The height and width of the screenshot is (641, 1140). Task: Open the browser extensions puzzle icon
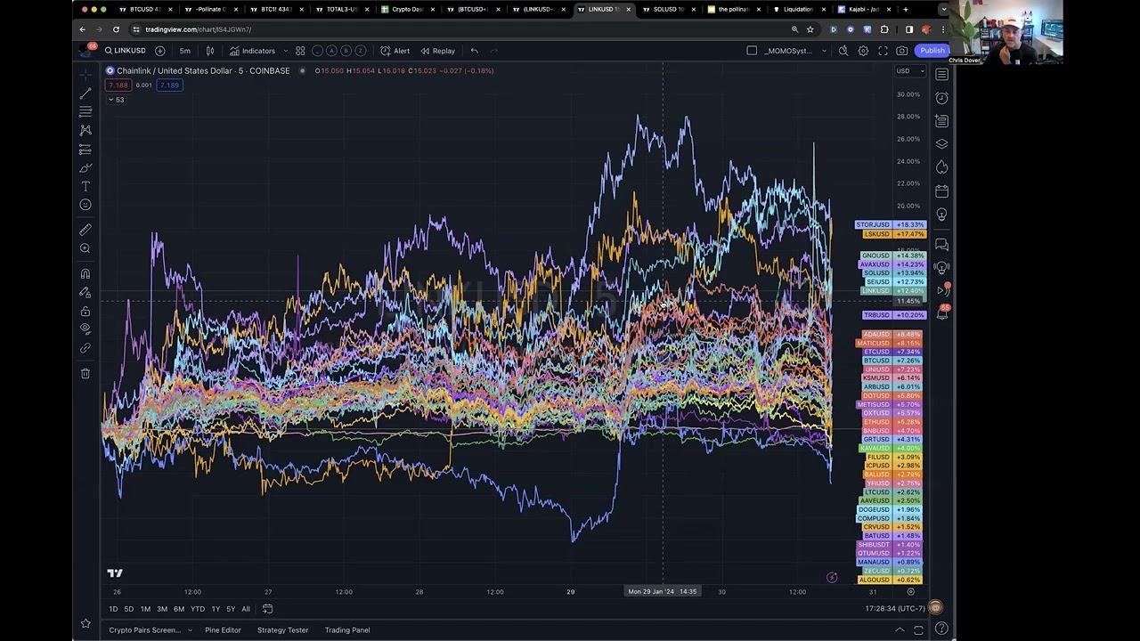(x=884, y=29)
